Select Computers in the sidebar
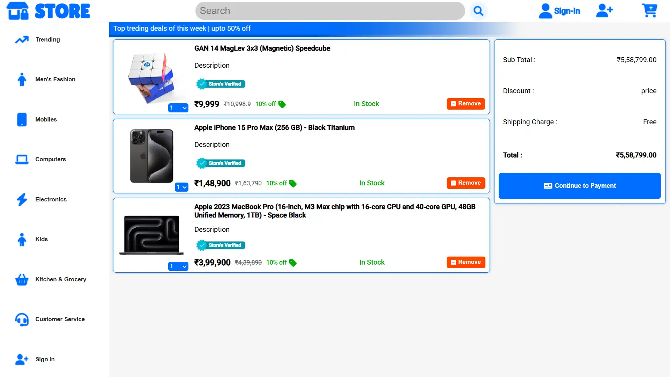The width and height of the screenshot is (670, 377). coord(51,160)
